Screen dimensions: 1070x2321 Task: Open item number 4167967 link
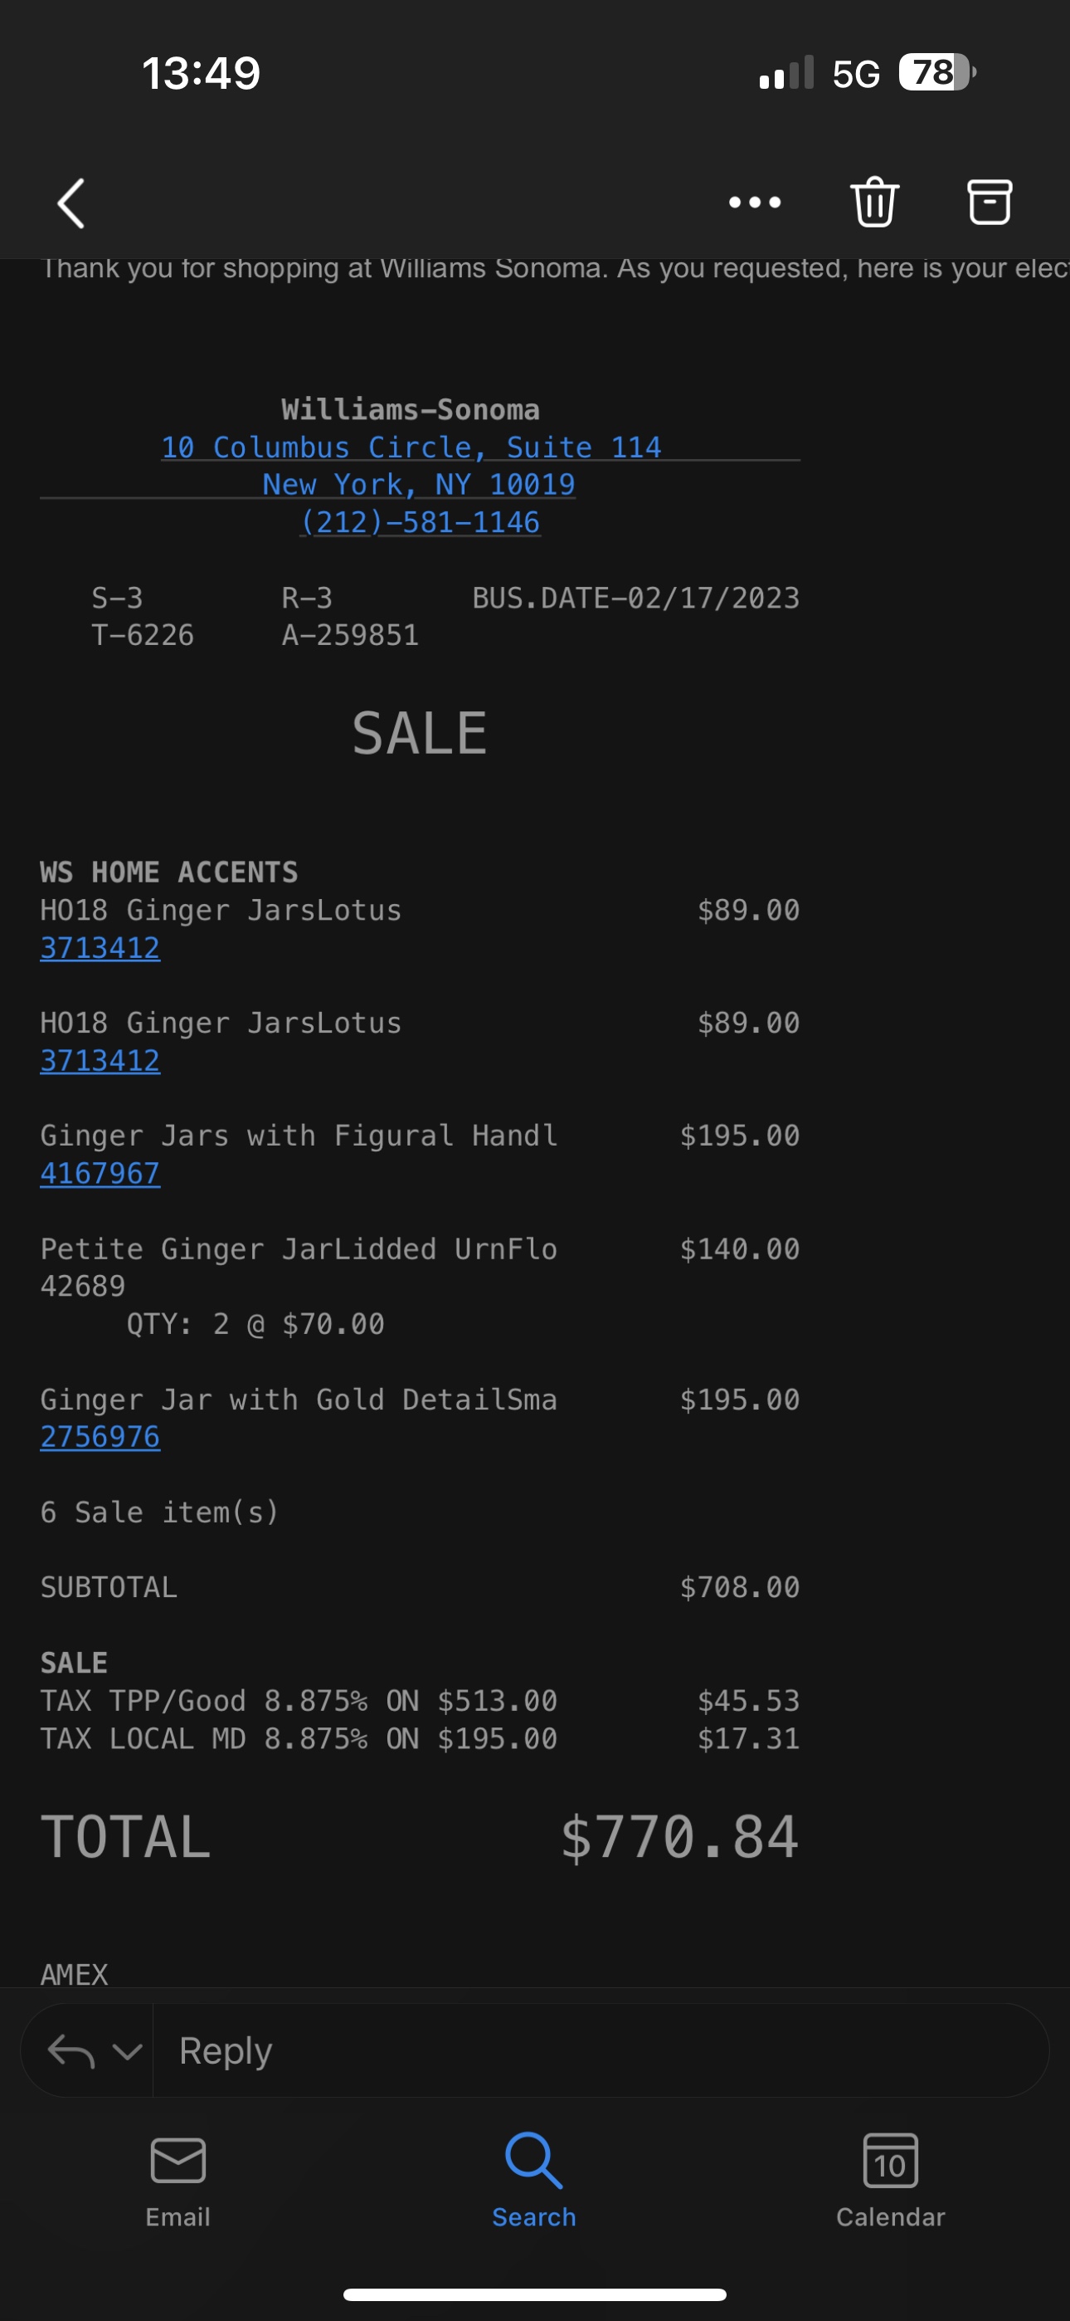click(x=100, y=1173)
